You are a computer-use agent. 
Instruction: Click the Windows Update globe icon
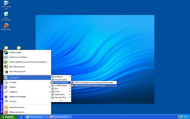pos(6,52)
